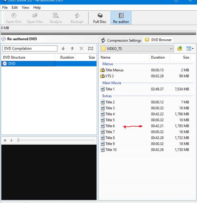Screen dimensions: 197x203
Task: Open the View menu
Action: click(25, 8)
